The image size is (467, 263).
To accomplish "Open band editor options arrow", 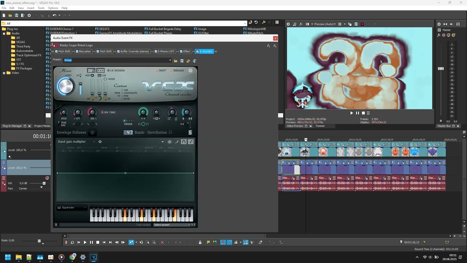I will point(163,142).
